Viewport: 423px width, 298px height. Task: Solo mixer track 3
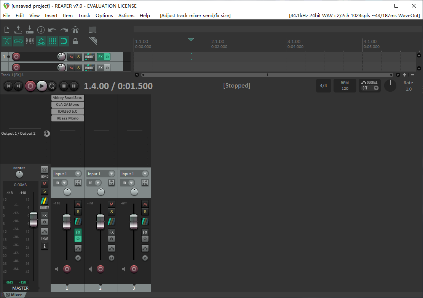pos(145,212)
